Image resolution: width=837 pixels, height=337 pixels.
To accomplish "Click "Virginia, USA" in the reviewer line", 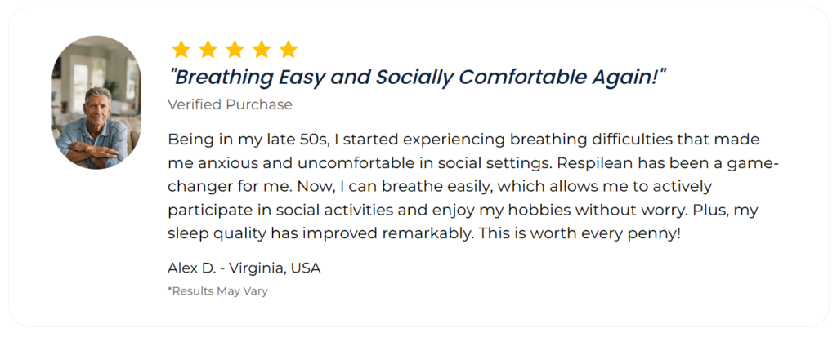I will click(x=275, y=268).
